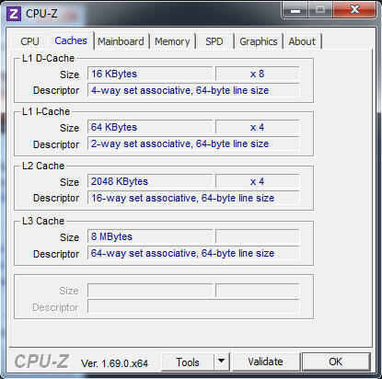This screenshot has width=382, height=379.
Task: Click L2 Cache size 2048 KBytes
Action: [150, 181]
